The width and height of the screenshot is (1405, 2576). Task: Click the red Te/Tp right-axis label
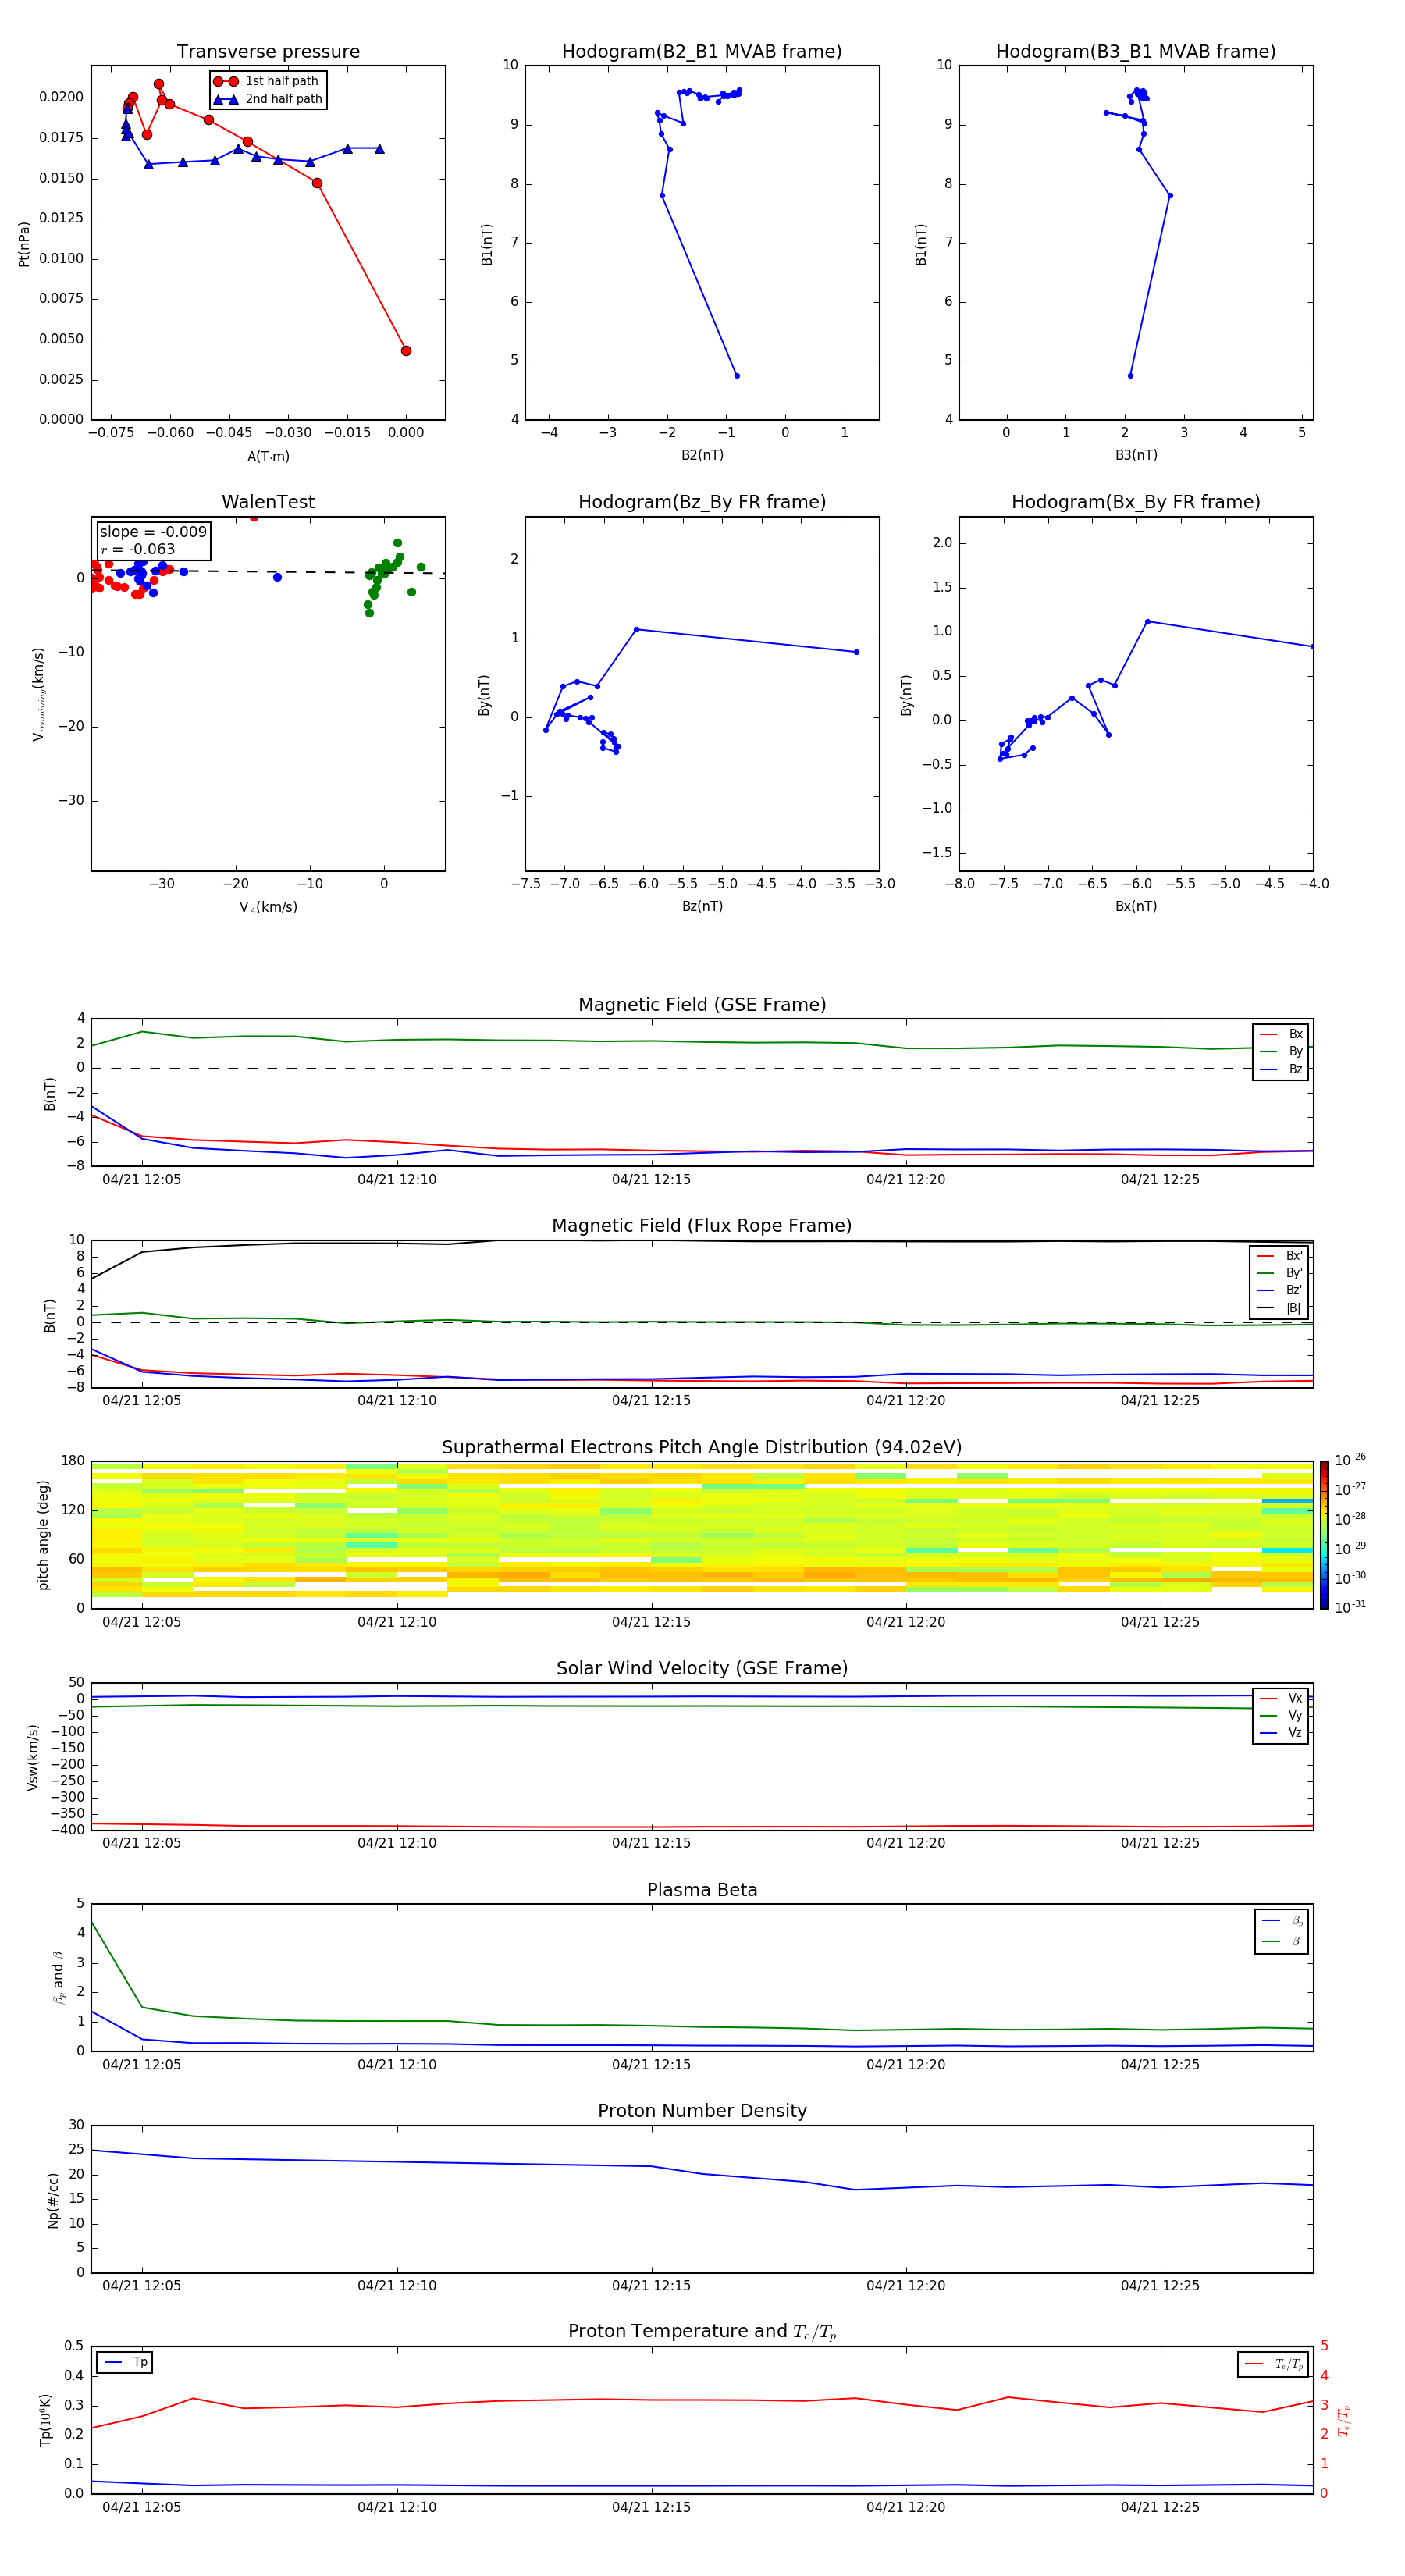[x=1343, y=2420]
